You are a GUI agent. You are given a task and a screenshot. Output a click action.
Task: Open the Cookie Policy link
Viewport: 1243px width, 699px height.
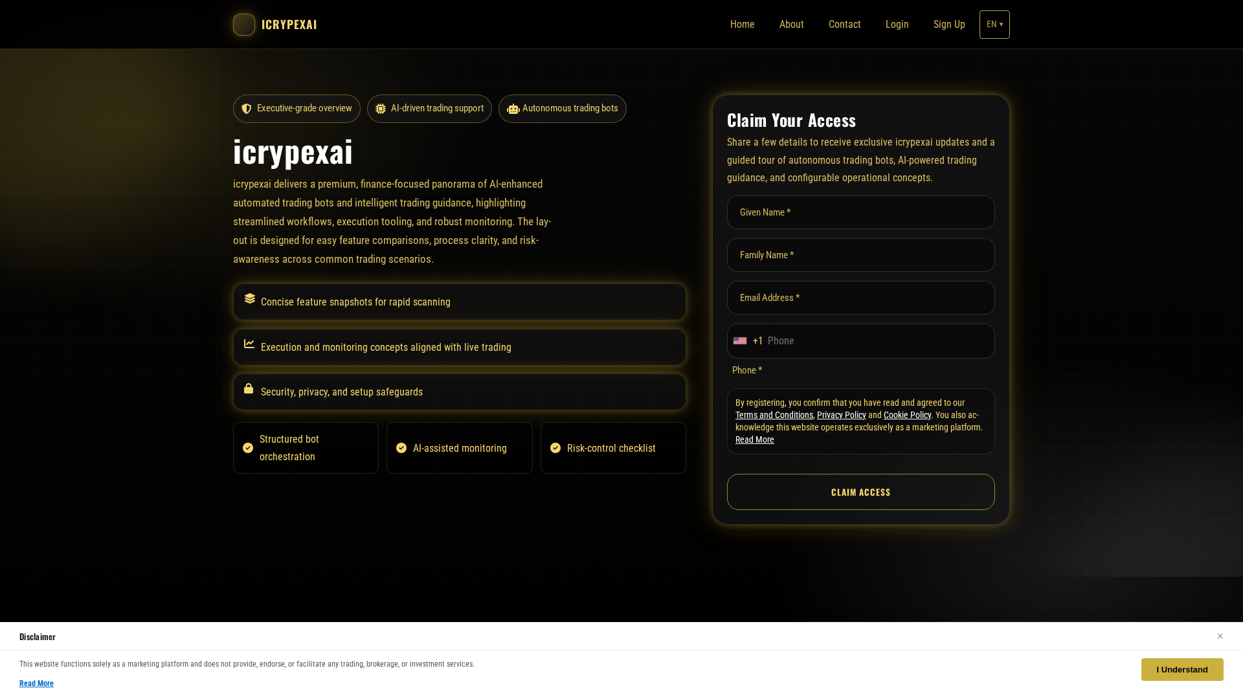coord(907,415)
